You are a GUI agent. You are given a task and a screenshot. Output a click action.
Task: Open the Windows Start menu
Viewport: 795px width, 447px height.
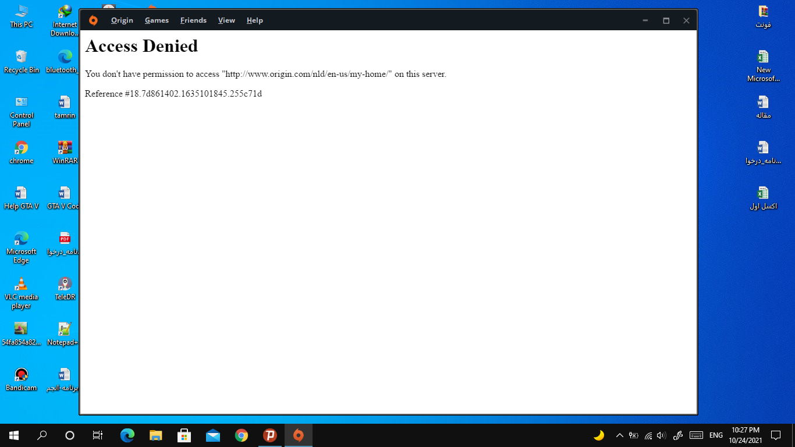[x=14, y=435]
